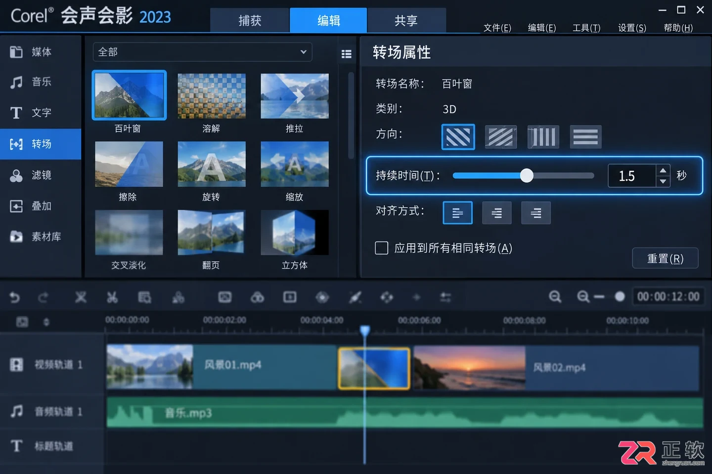Click the 重置(R) reset button
The height and width of the screenshot is (474, 712).
665,258
